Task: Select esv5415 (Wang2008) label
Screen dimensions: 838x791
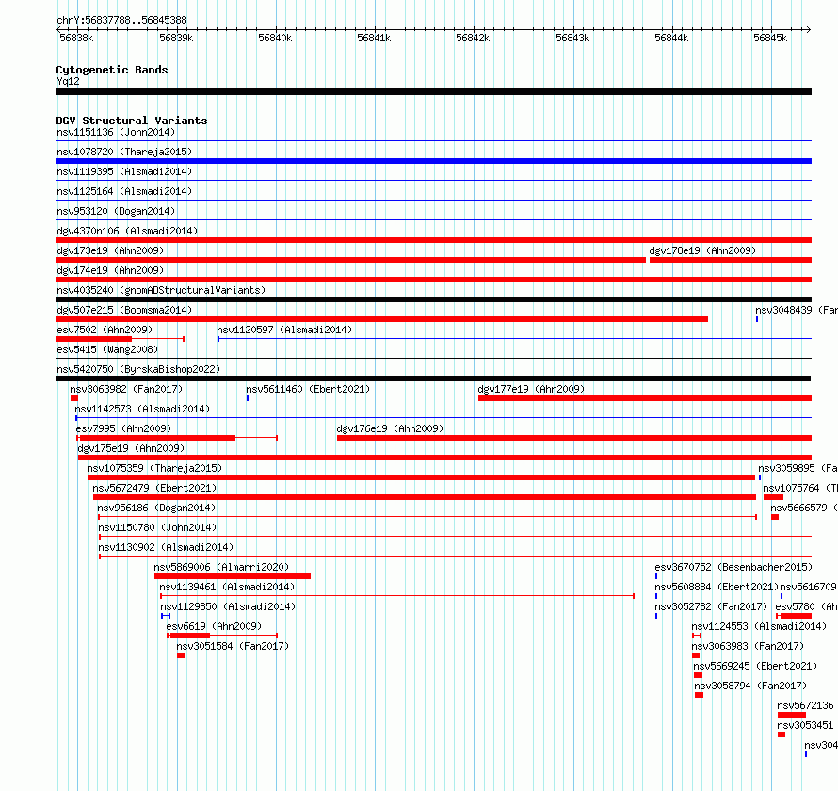Action: pos(107,349)
